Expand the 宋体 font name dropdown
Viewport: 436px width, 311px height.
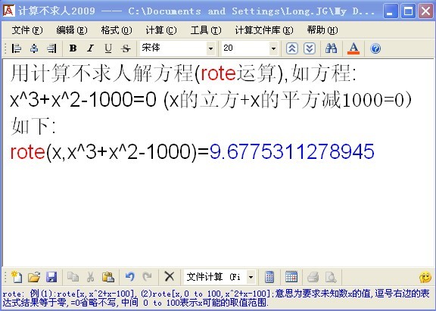[210, 48]
